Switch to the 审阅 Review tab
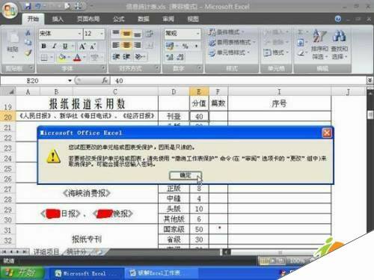Viewport: 374px width, 280px height. pos(168,19)
